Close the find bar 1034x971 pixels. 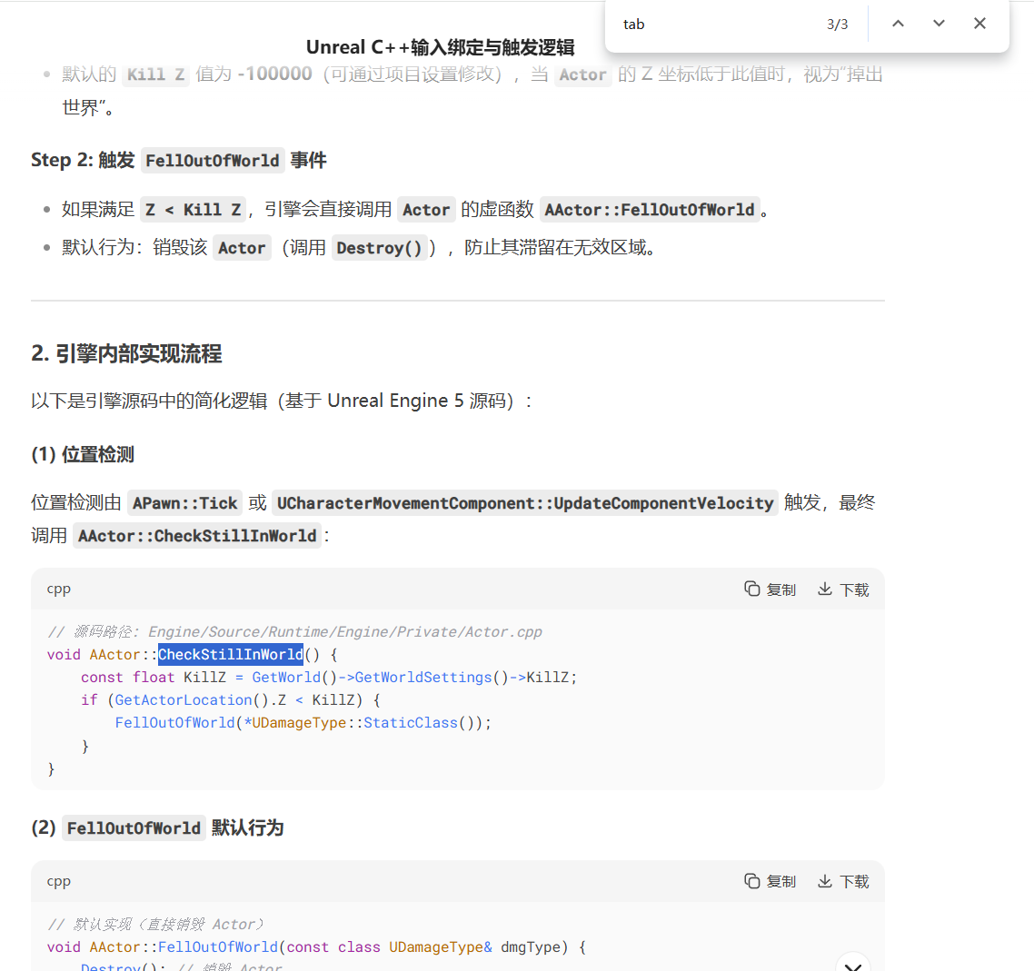(x=979, y=24)
